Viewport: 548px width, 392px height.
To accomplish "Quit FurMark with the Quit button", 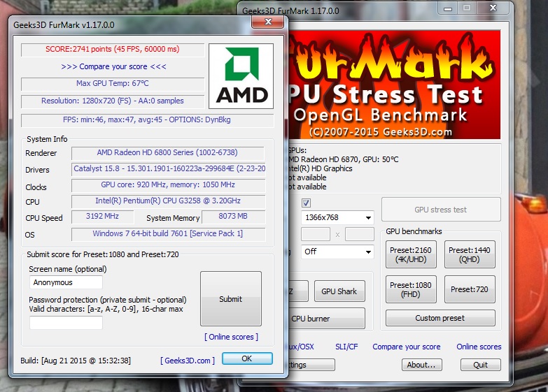I will pos(481,365).
